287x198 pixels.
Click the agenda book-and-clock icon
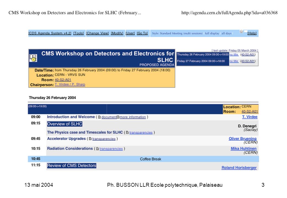pos(33,58)
